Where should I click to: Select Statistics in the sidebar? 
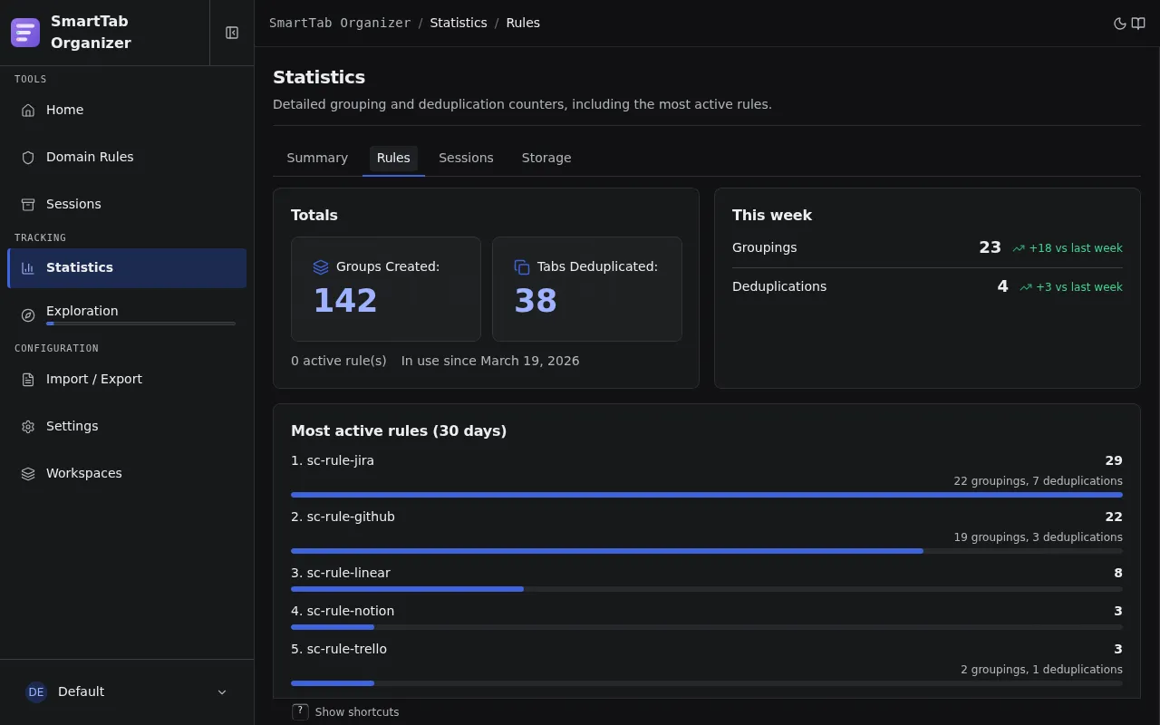127,268
